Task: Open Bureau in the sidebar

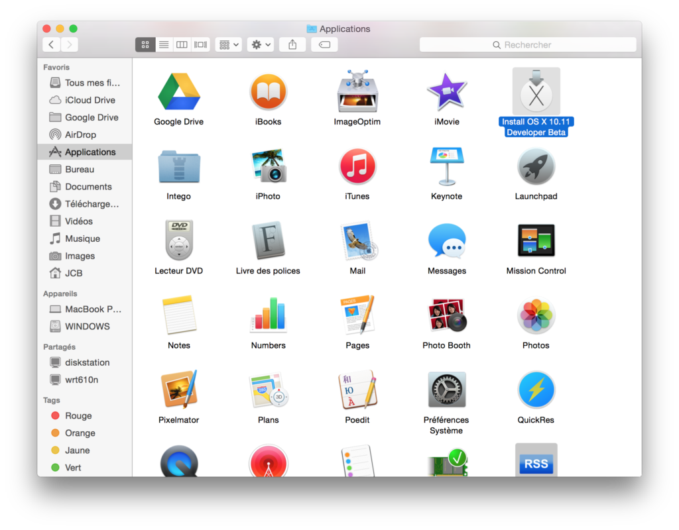Action: coord(85,169)
